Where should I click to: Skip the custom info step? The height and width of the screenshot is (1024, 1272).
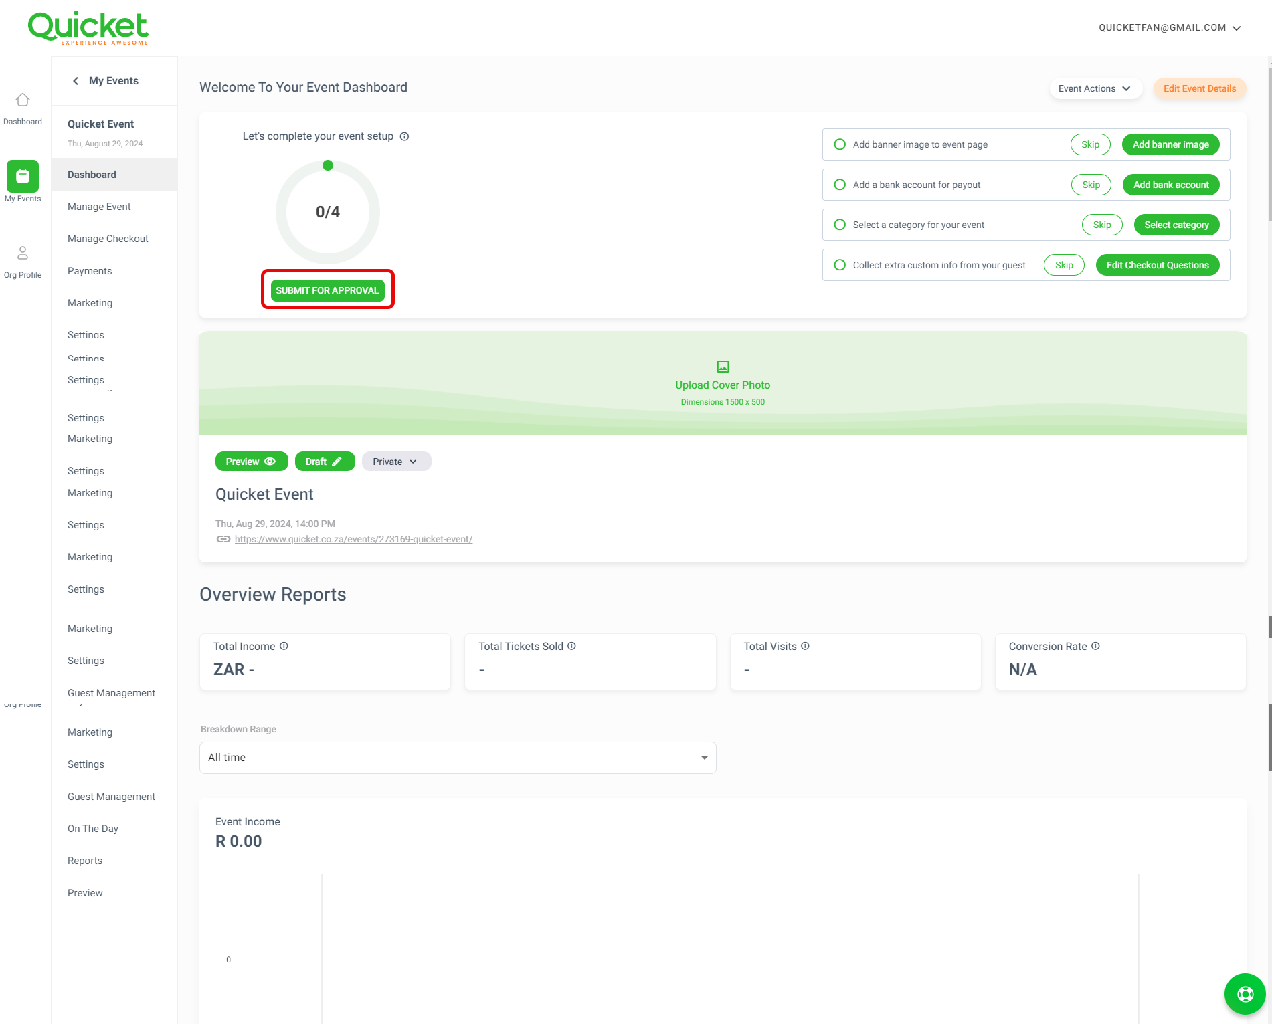(x=1064, y=265)
